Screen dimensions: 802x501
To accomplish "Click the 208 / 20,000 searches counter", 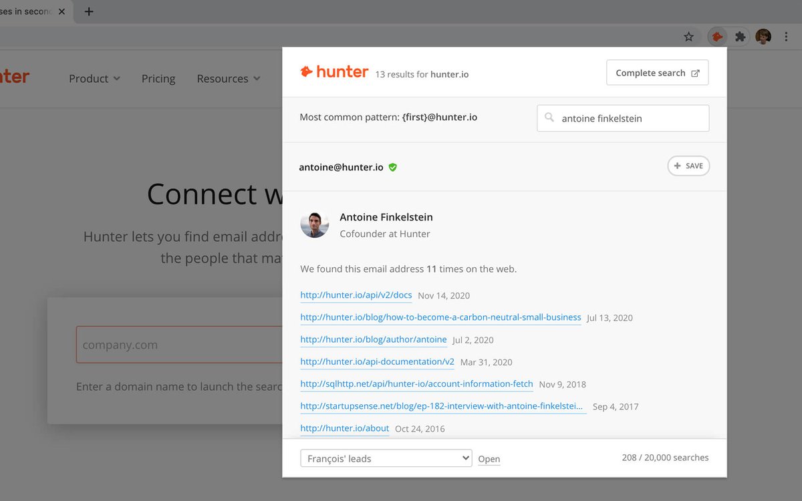I will tap(665, 458).
